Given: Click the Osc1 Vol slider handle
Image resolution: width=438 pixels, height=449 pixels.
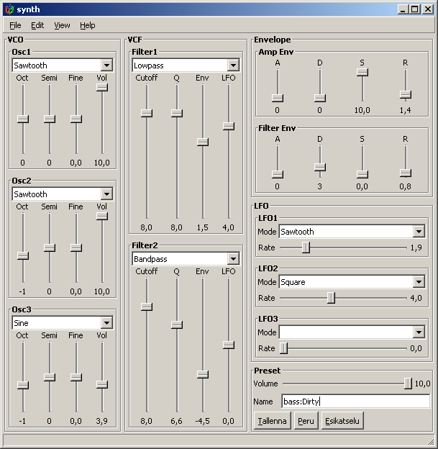Looking at the screenshot, I should point(102,87).
